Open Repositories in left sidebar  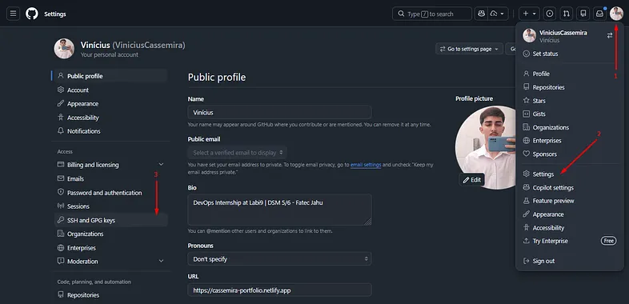(110, 294)
